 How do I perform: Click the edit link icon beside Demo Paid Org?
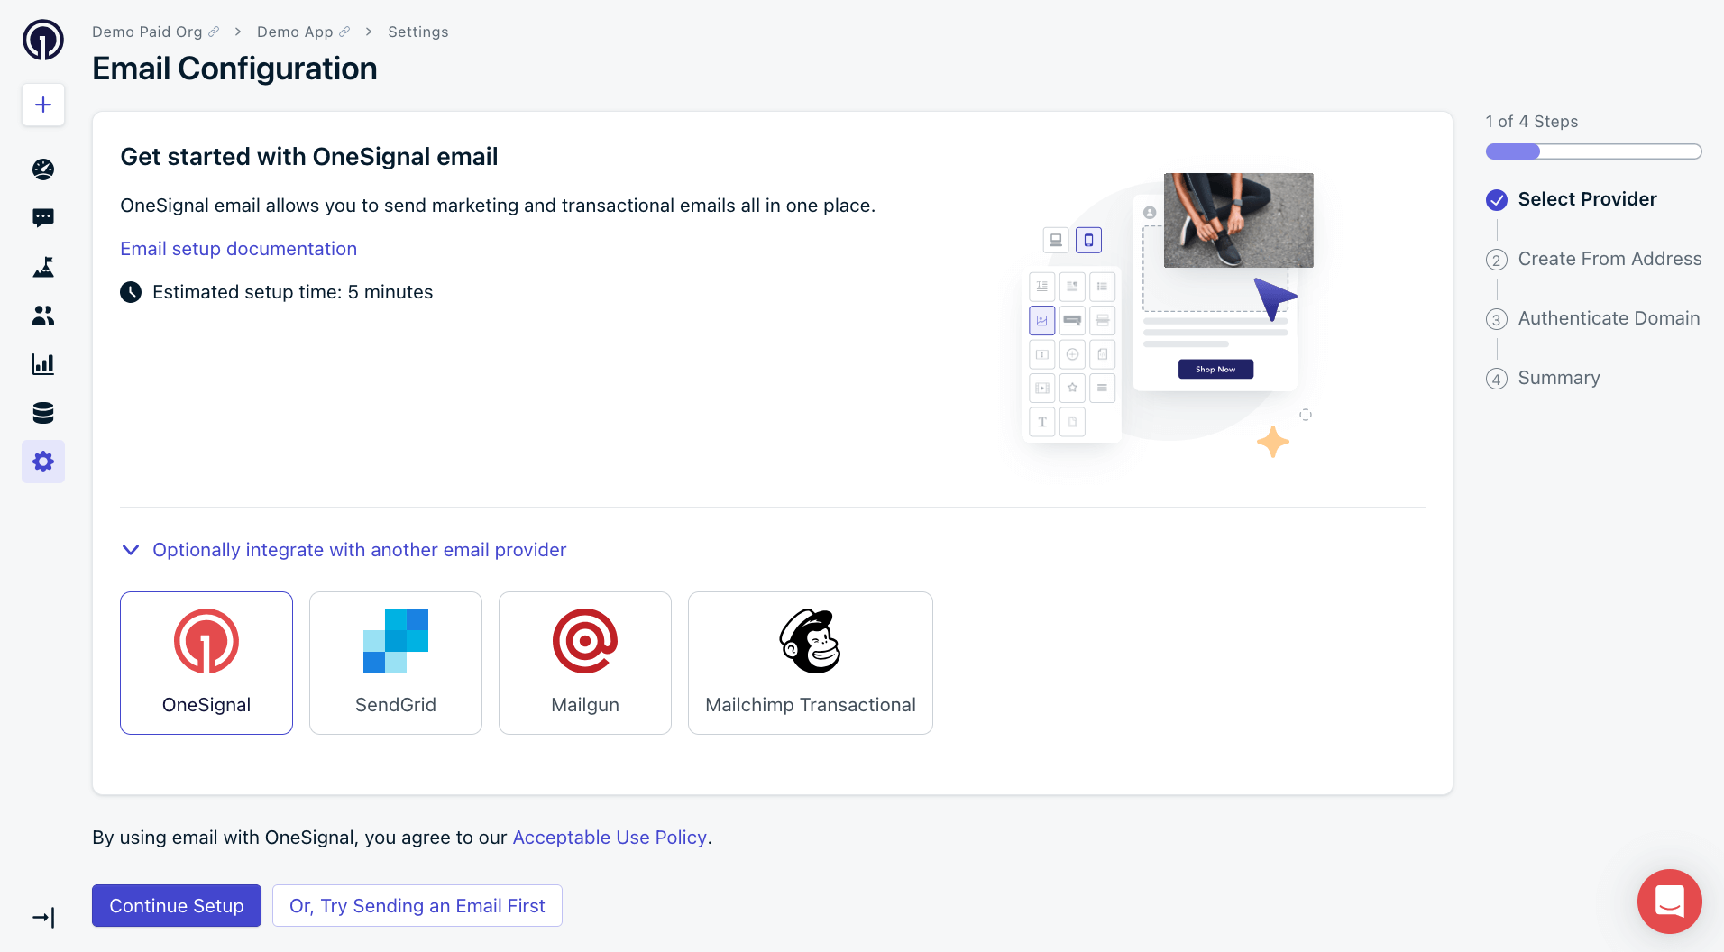click(214, 32)
